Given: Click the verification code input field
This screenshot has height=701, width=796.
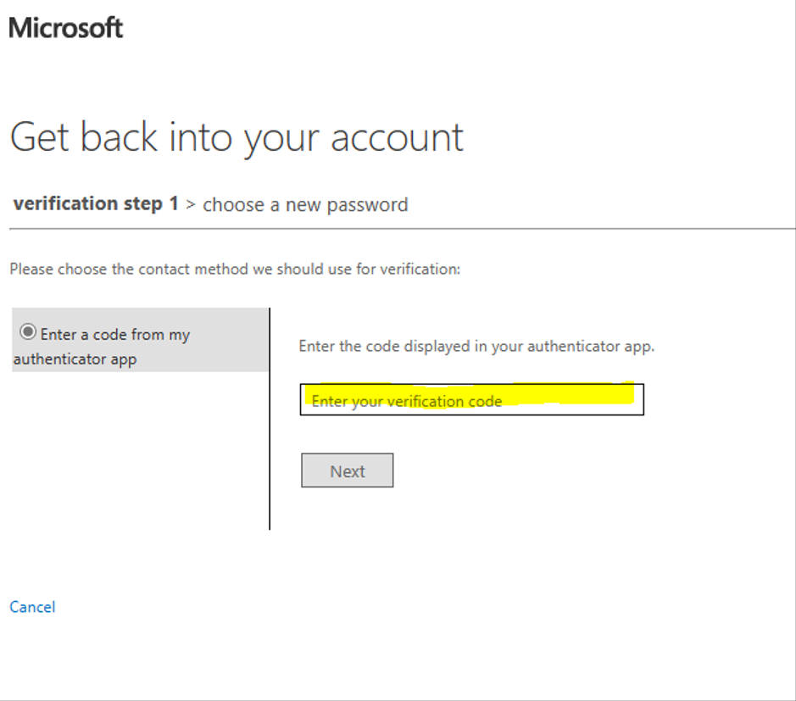Looking at the screenshot, I should point(471,399).
